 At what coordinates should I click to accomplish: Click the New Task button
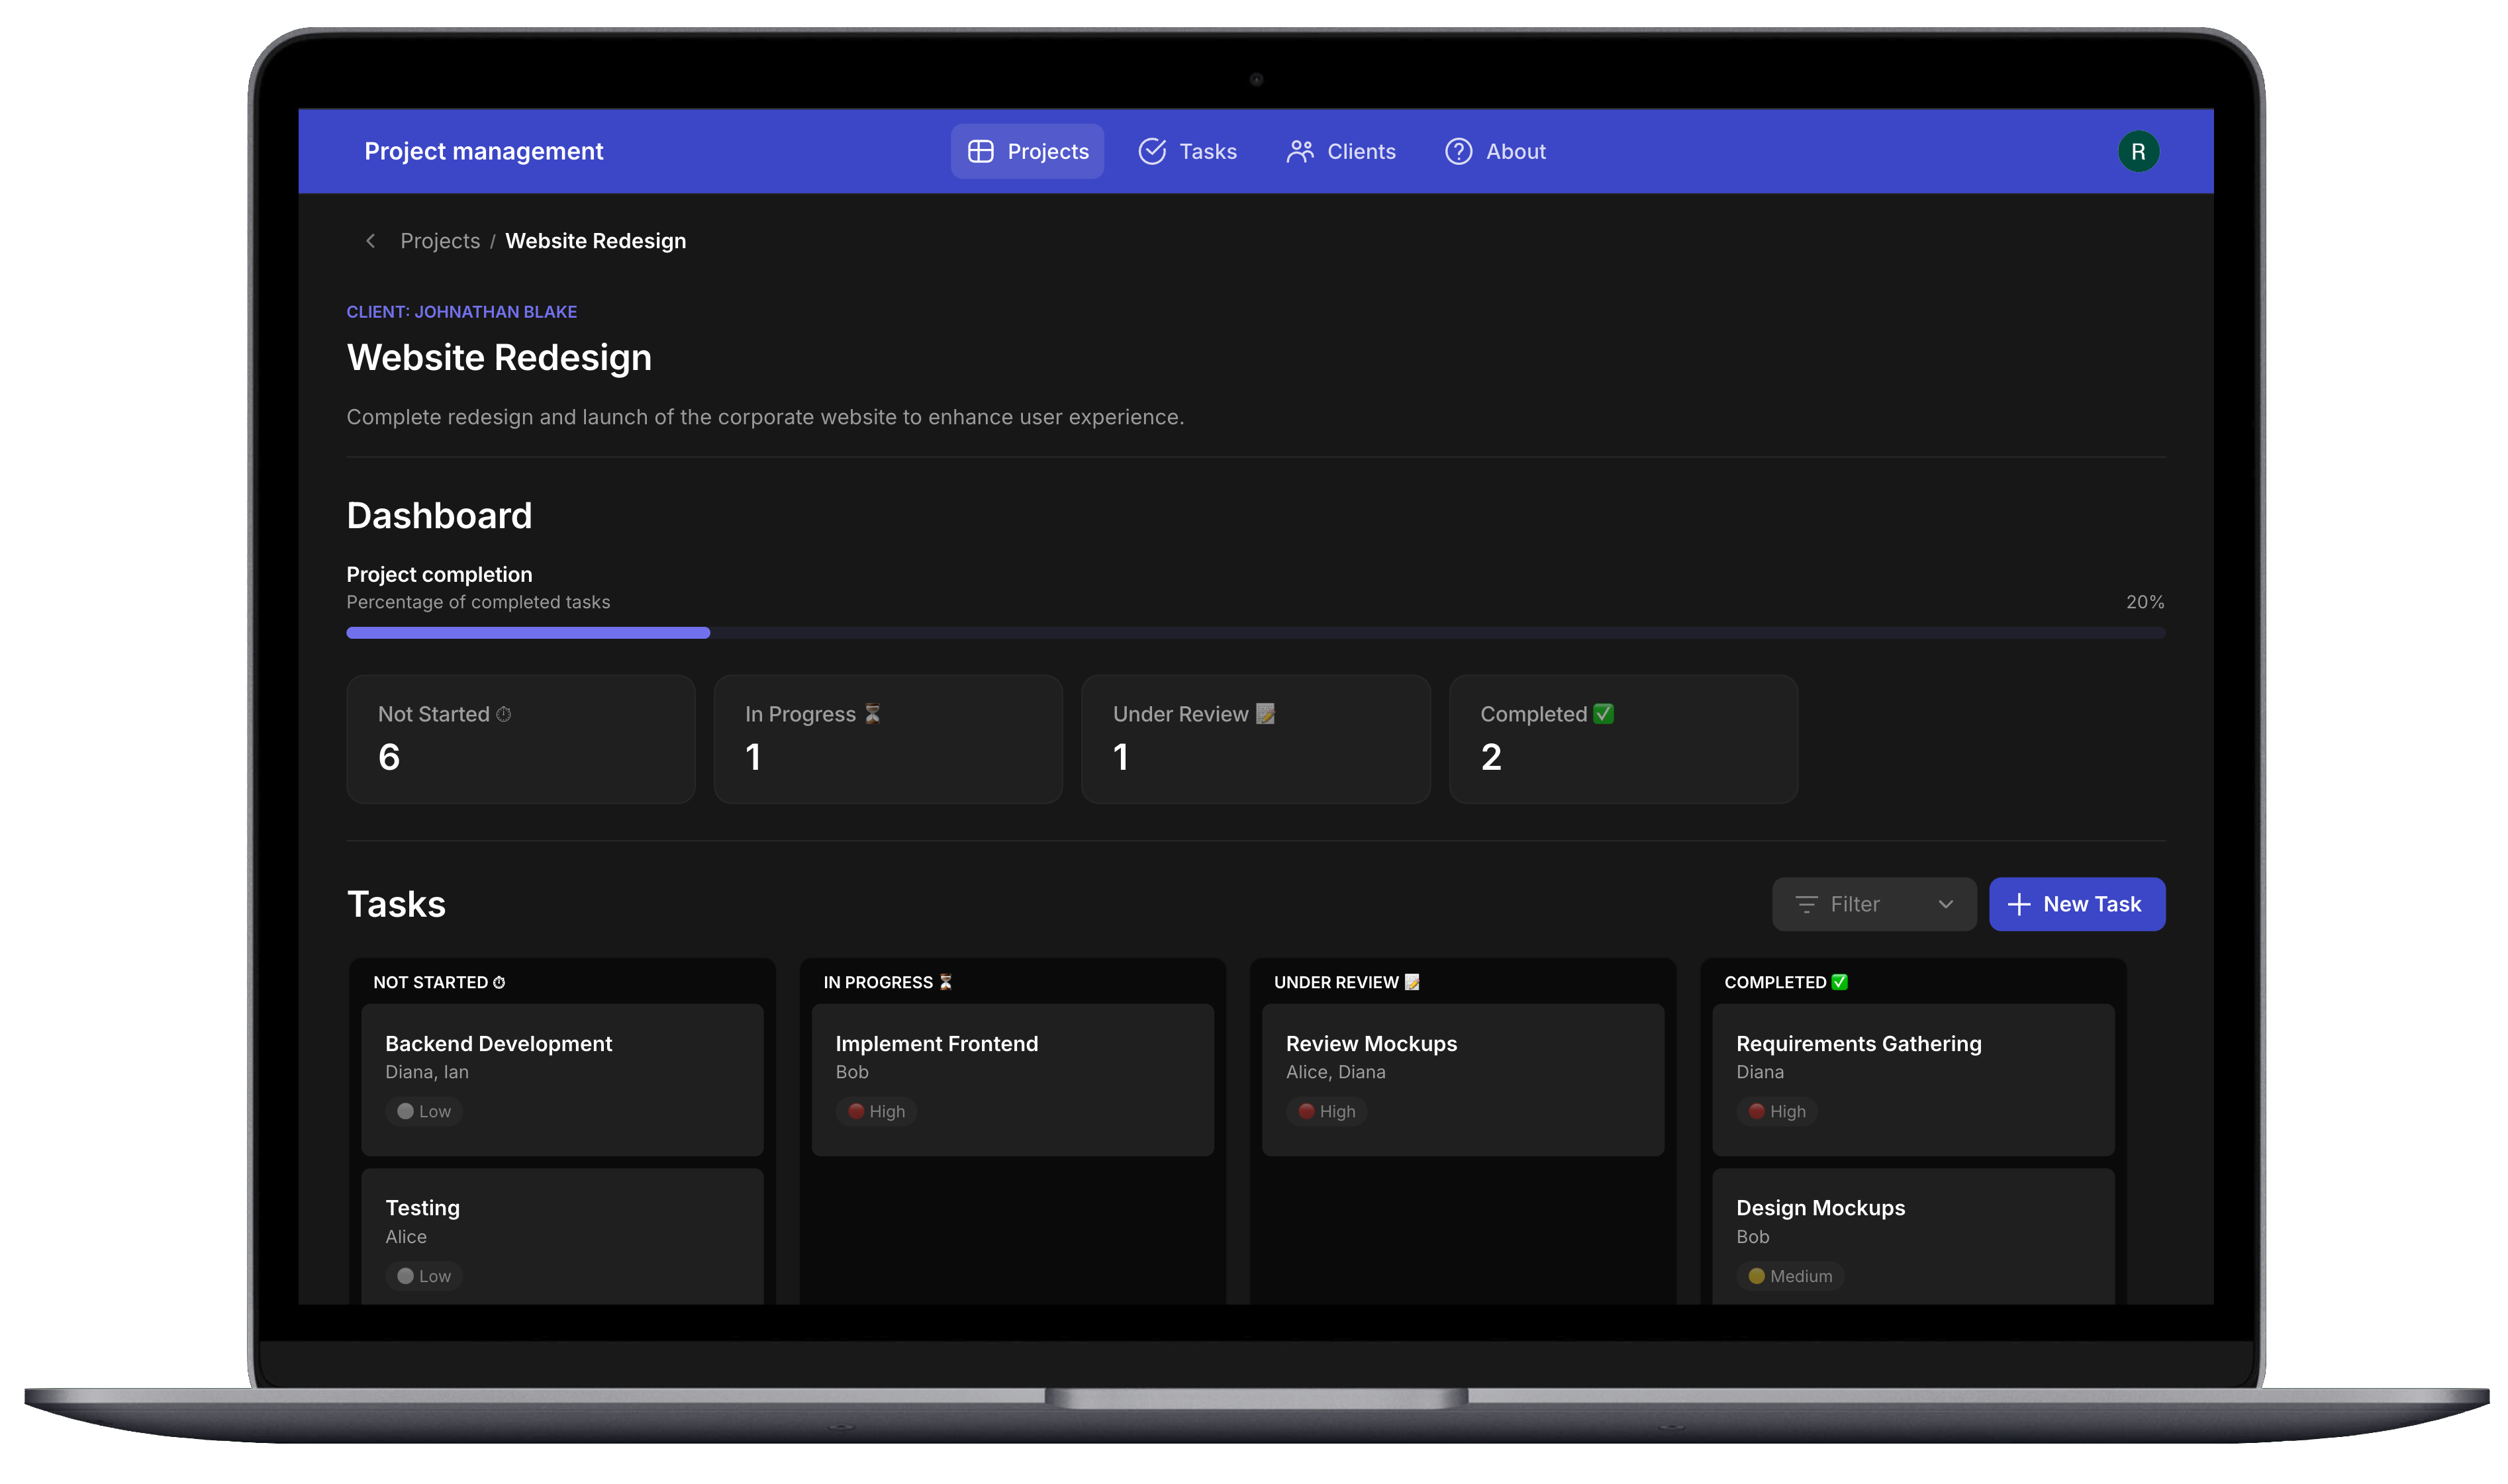click(x=2077, y=904)
